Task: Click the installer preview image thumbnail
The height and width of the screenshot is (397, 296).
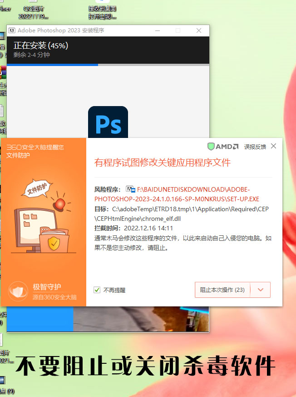Action: 141,319
